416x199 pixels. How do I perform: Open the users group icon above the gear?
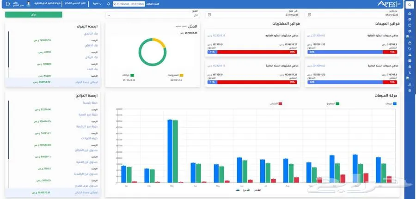click(410, 84)
